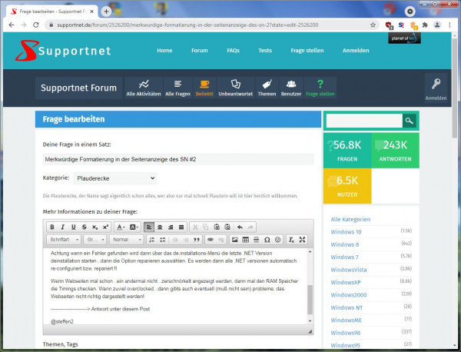The image size is (461, 352).
Task: Insert an image into the editor
Action: coord(234,240)
